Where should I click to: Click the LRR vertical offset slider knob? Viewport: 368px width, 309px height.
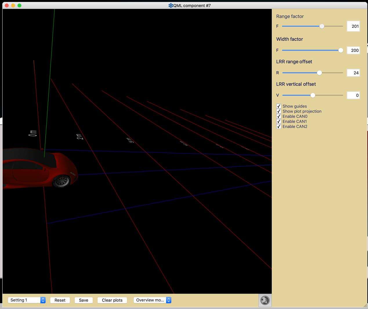(313, 95)
